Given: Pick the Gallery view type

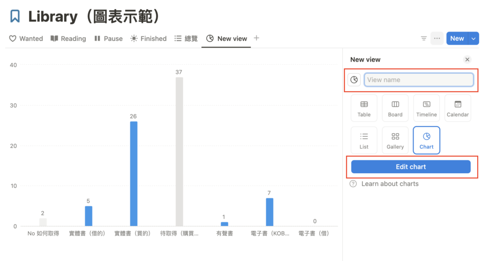Looking at the screenshot, I should click(395, 140).
